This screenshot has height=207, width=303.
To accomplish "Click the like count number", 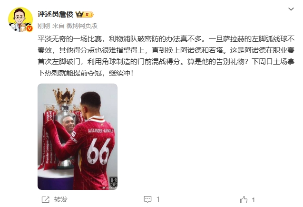I will pos(253,200).
